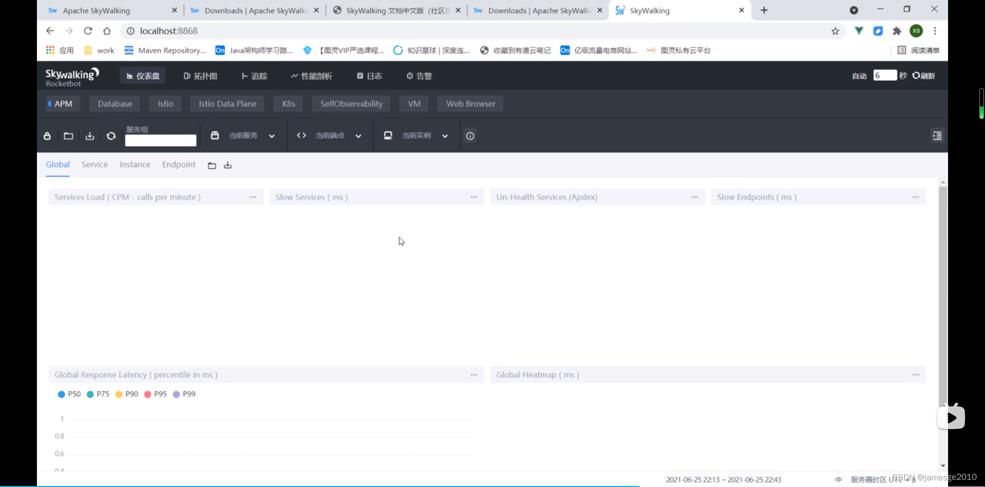The image size is (985, 487).
Task: Bookmark this page with the star icon
Action: point(835,31)
